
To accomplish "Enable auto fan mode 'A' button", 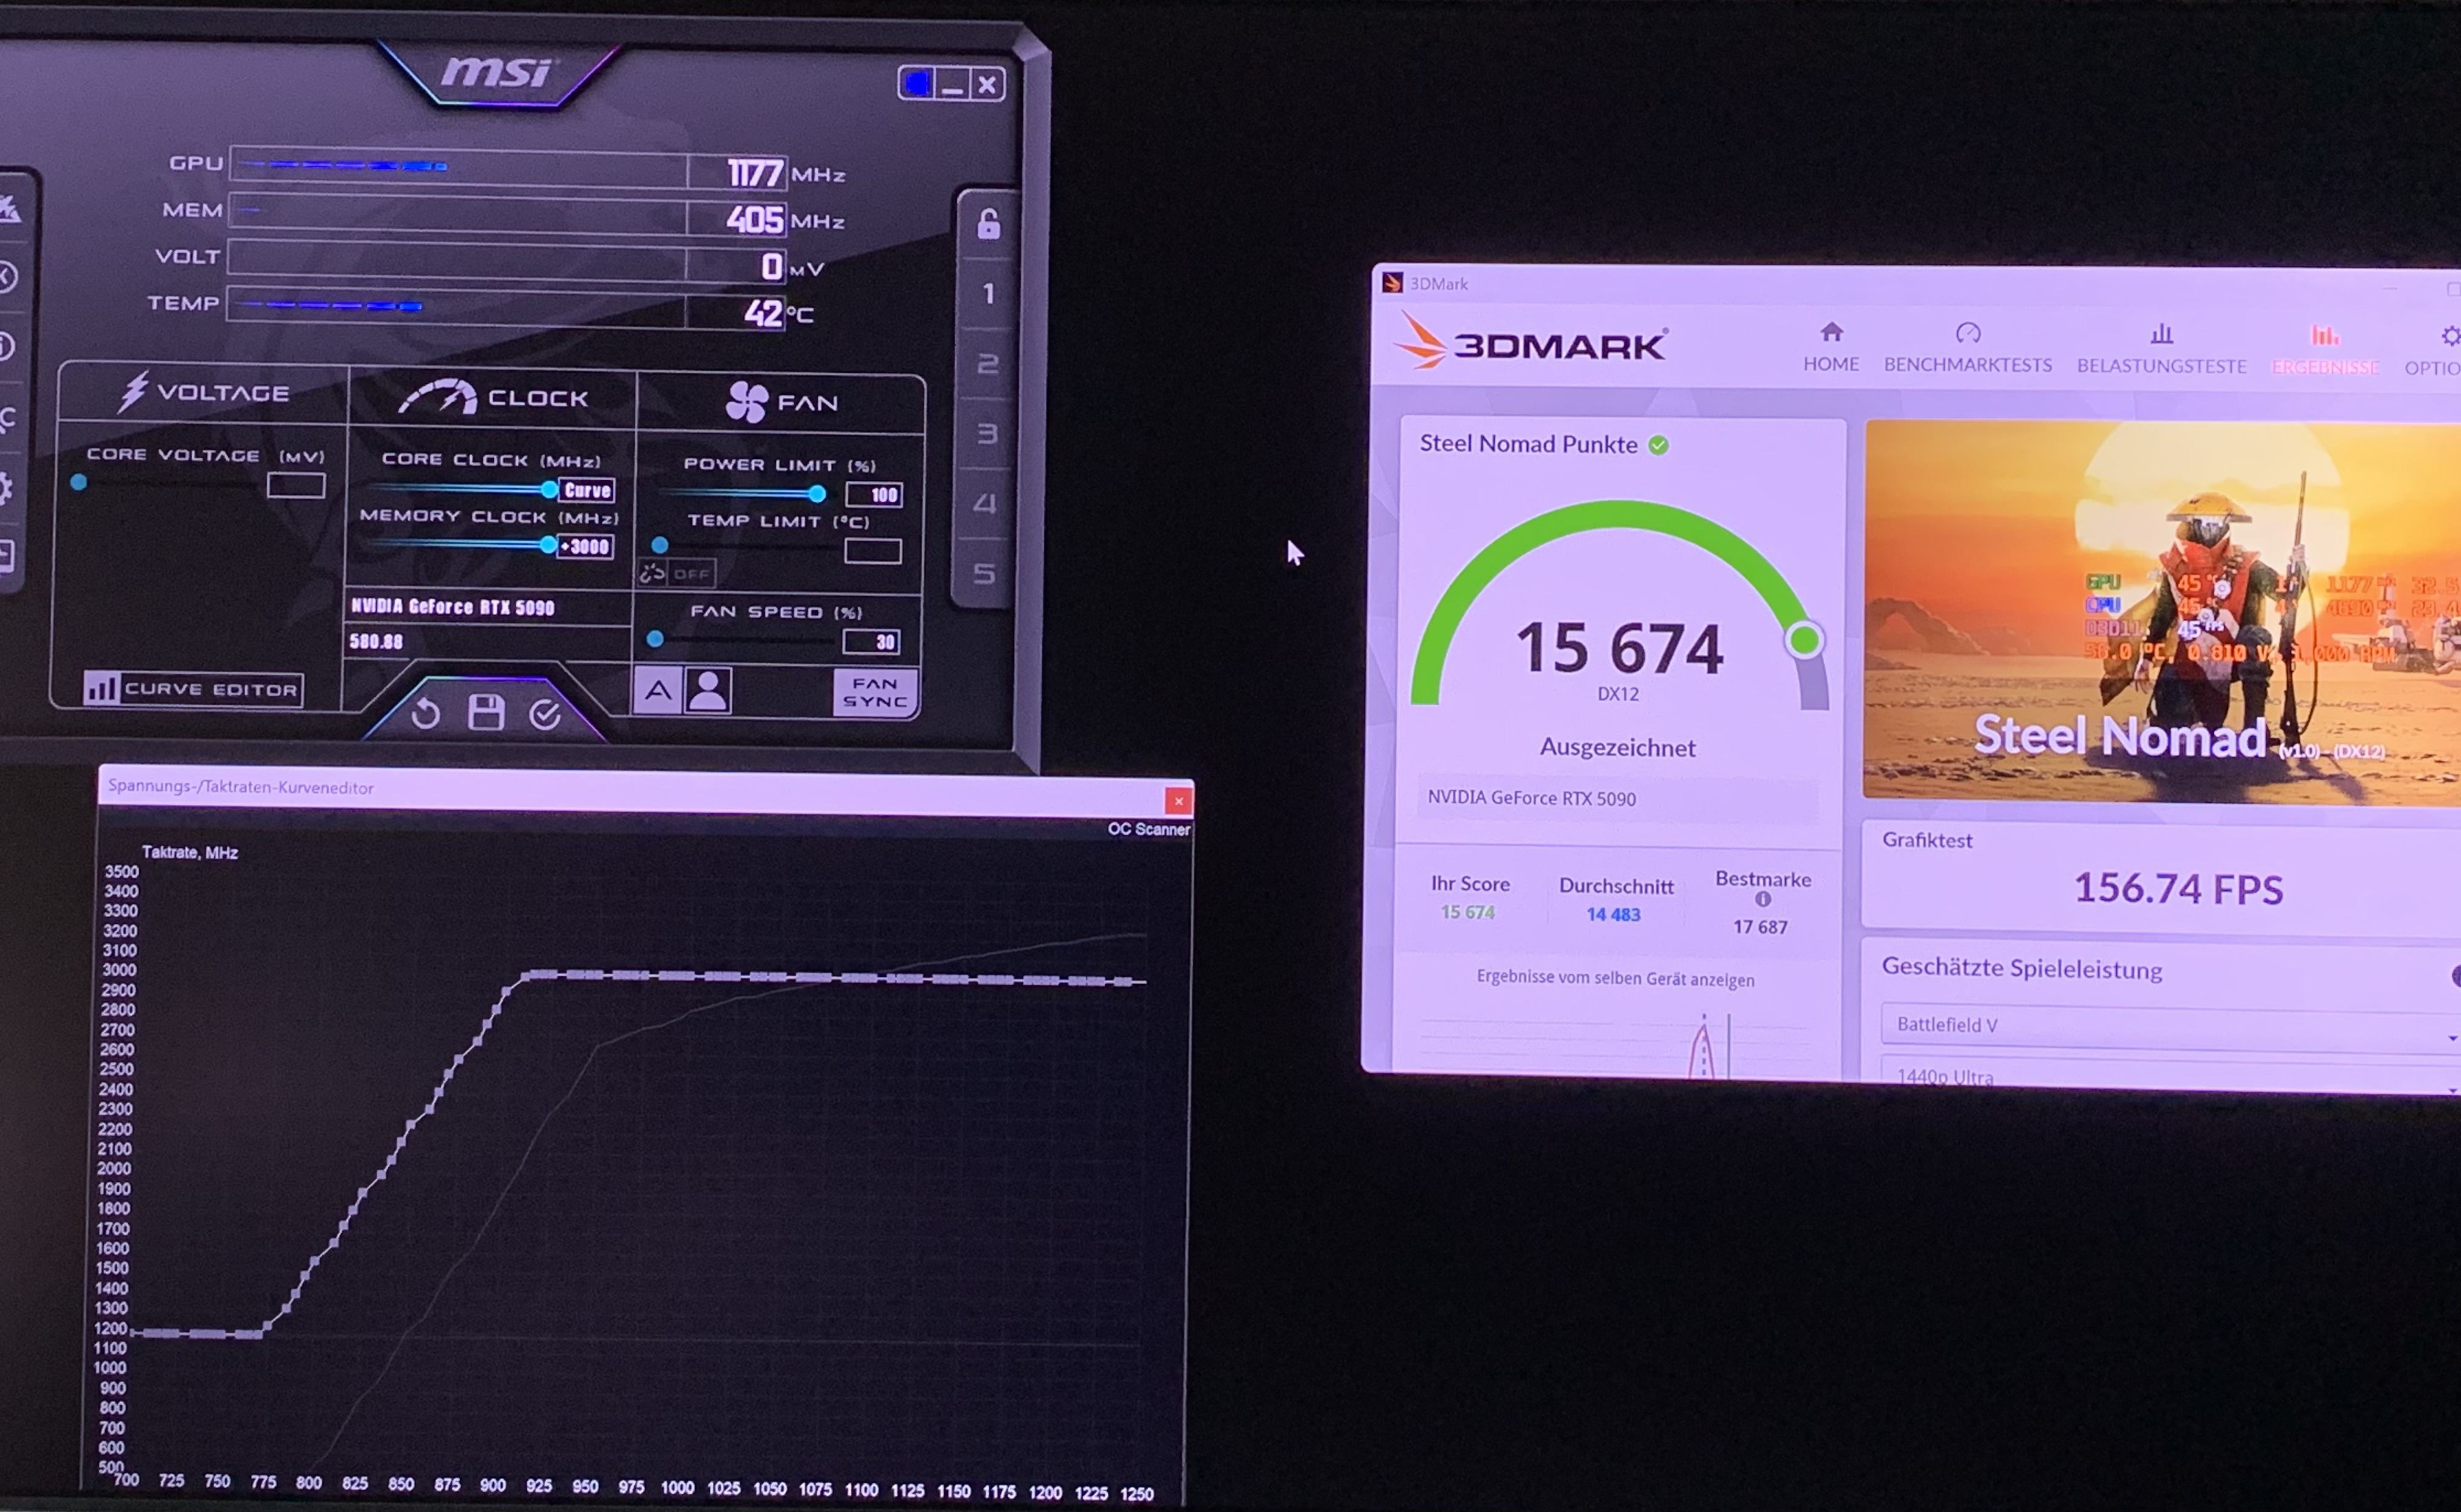I will pyautogui.click(x=657, y=690).
